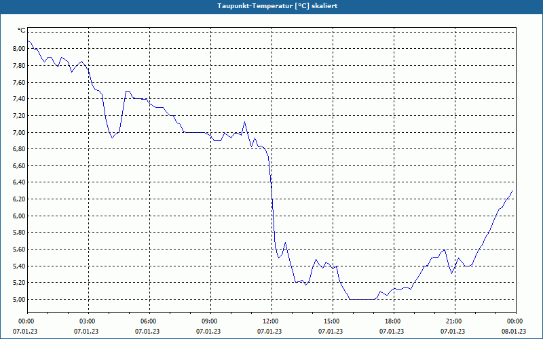
Task: Pick the 07.01.23 date under 18:00
Action: 392,332
